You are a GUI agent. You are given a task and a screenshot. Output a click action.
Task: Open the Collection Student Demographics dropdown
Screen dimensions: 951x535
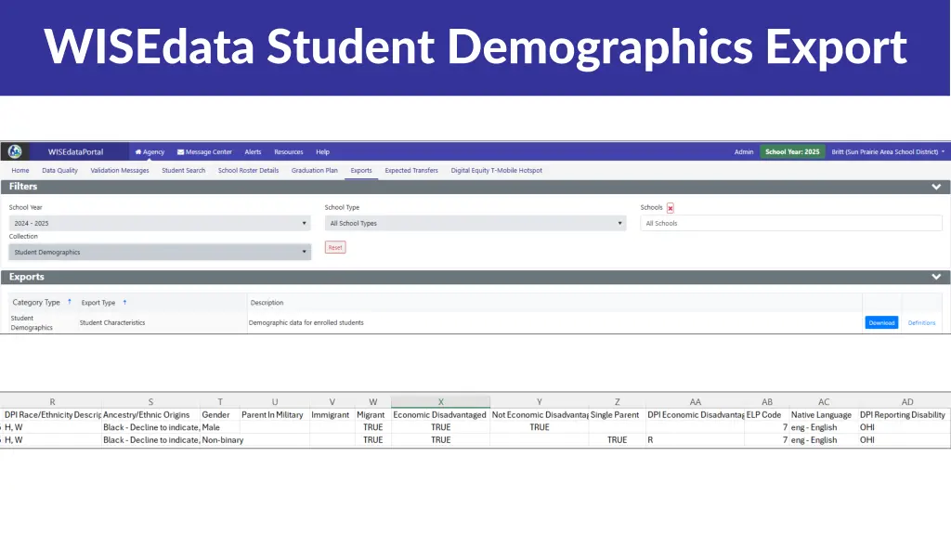tap(160, 252)
